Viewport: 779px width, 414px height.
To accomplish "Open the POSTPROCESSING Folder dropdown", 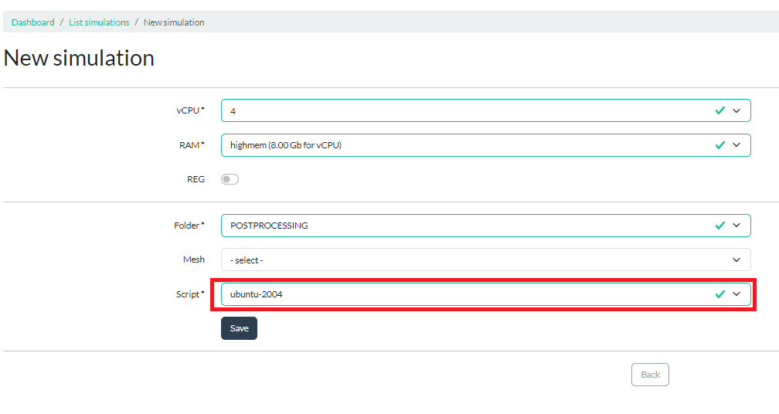I will pos(486,226).
